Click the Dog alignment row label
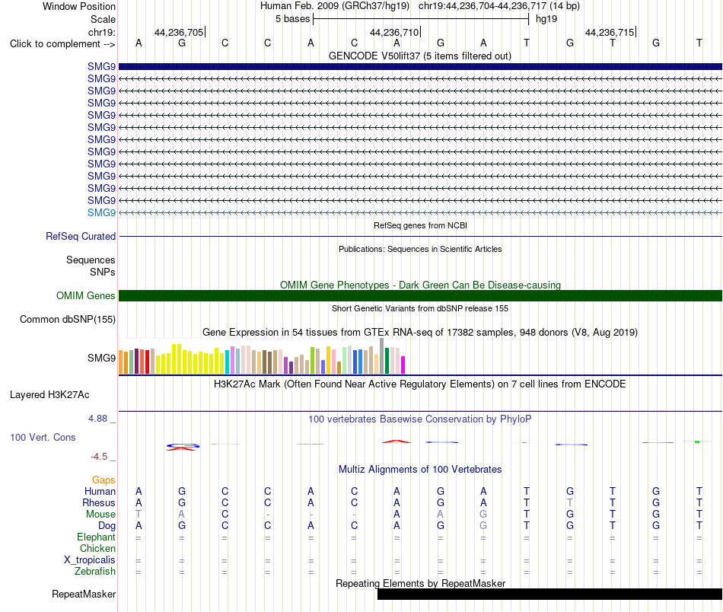 click(107, 526)
